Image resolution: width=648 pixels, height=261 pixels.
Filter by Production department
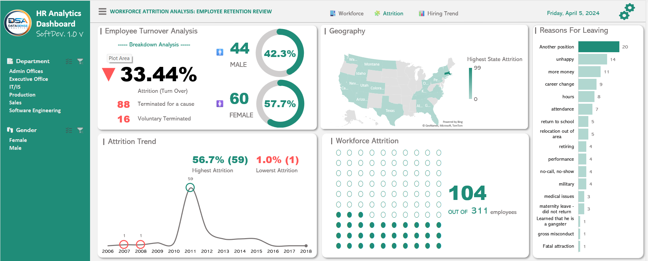(22, 95)
